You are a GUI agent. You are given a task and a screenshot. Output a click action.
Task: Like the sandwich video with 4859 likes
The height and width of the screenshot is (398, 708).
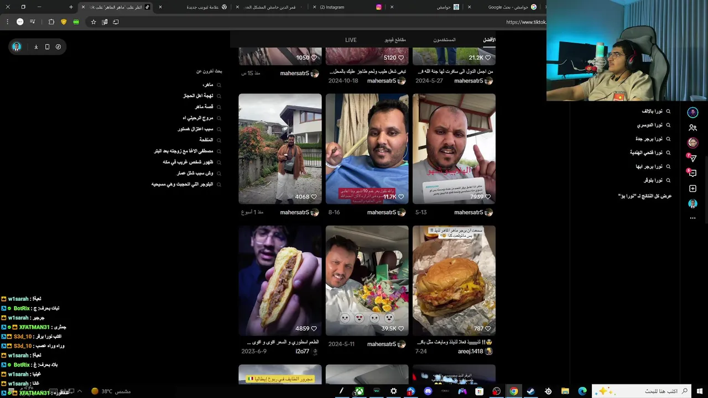(x=314, y=328)
